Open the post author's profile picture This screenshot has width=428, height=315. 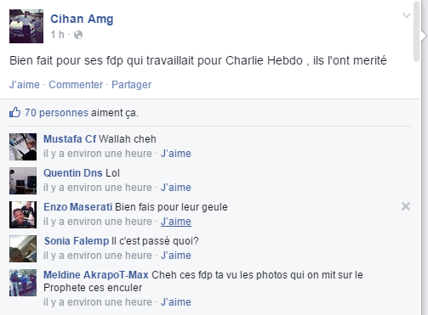(x=26, y=26)
